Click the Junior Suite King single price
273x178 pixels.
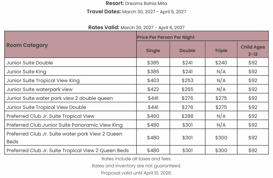(x=153, y=71)
